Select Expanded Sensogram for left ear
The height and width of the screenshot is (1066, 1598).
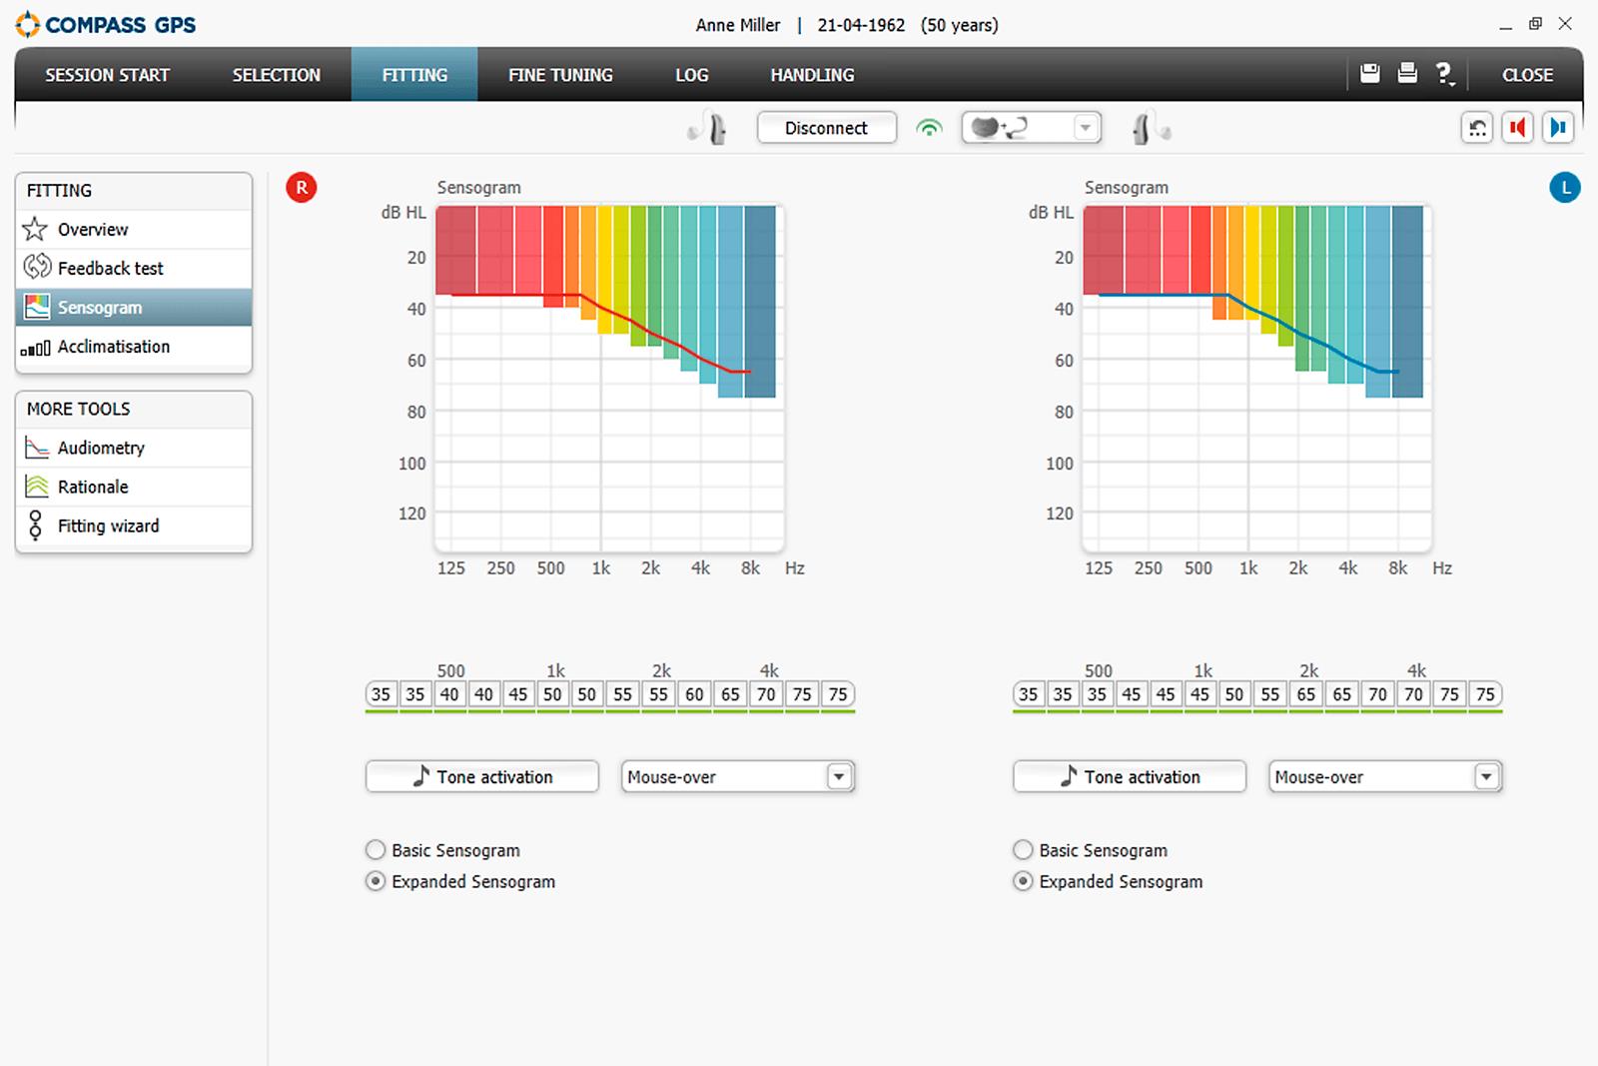tap(1023, 881)
